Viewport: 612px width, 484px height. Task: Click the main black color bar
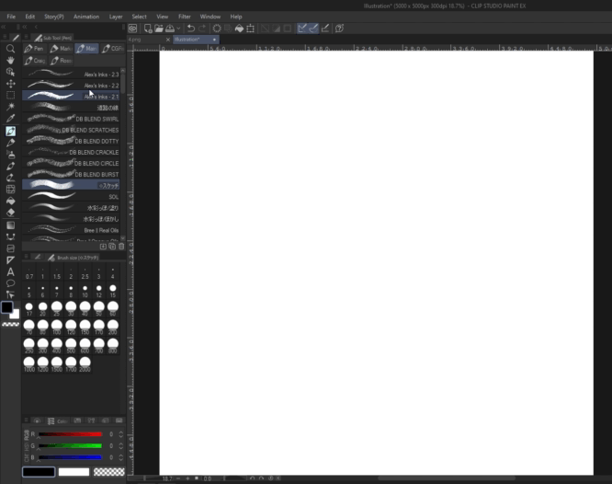point(39,472)
